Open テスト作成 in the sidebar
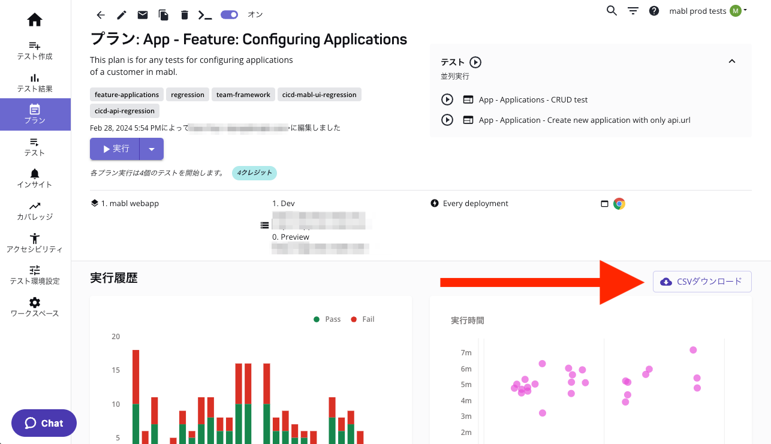The height and width of the screenshot is (444, 771). coord(35,51)
